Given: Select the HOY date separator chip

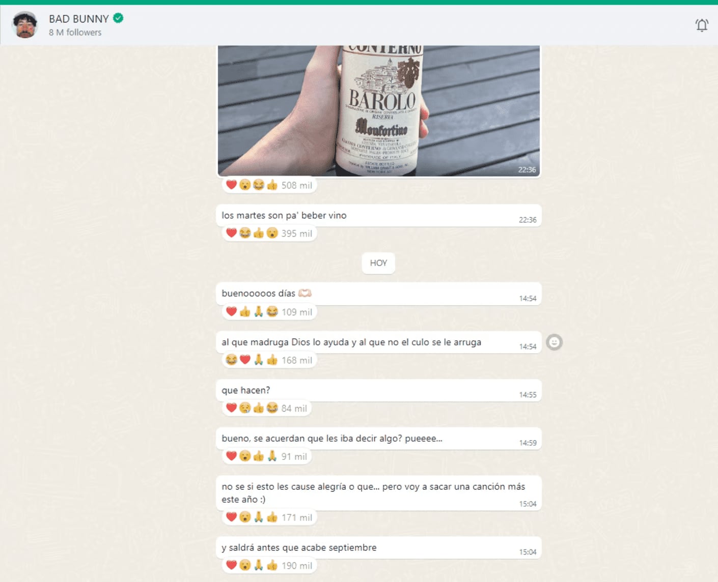Looking at the screenshot, I should [x=378, y=263].
